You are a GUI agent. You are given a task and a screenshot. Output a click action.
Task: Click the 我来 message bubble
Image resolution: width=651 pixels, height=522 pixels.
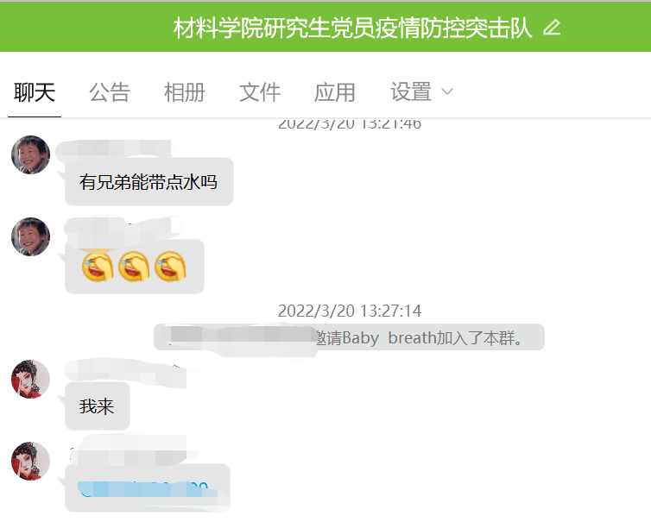[98, 406]
